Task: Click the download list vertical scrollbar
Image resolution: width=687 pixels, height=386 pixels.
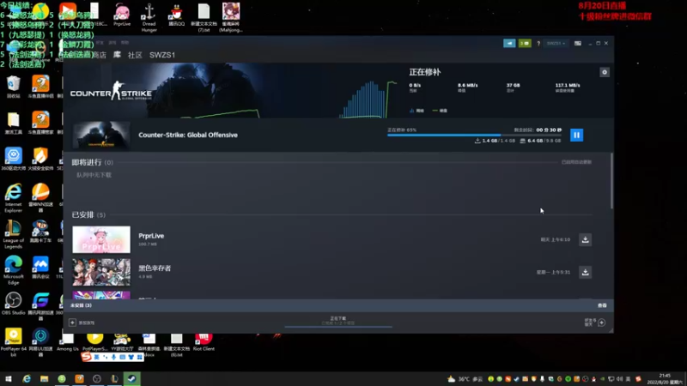Action: coord(611,181)
